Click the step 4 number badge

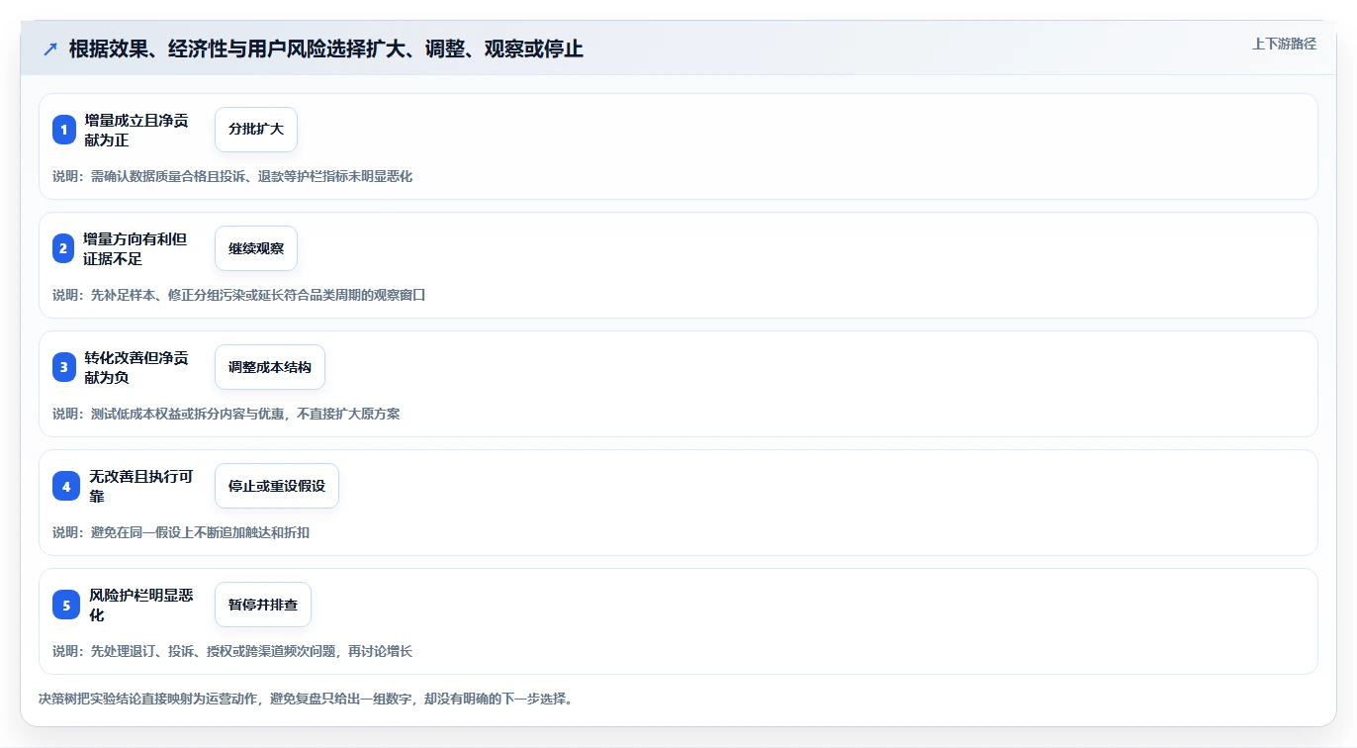pyautogui.click(x=66, y=486)
